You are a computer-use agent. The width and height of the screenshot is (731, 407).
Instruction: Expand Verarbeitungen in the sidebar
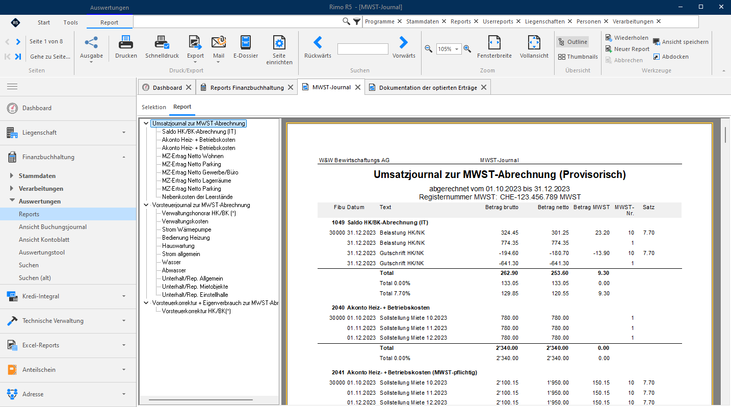coord(12,189)
